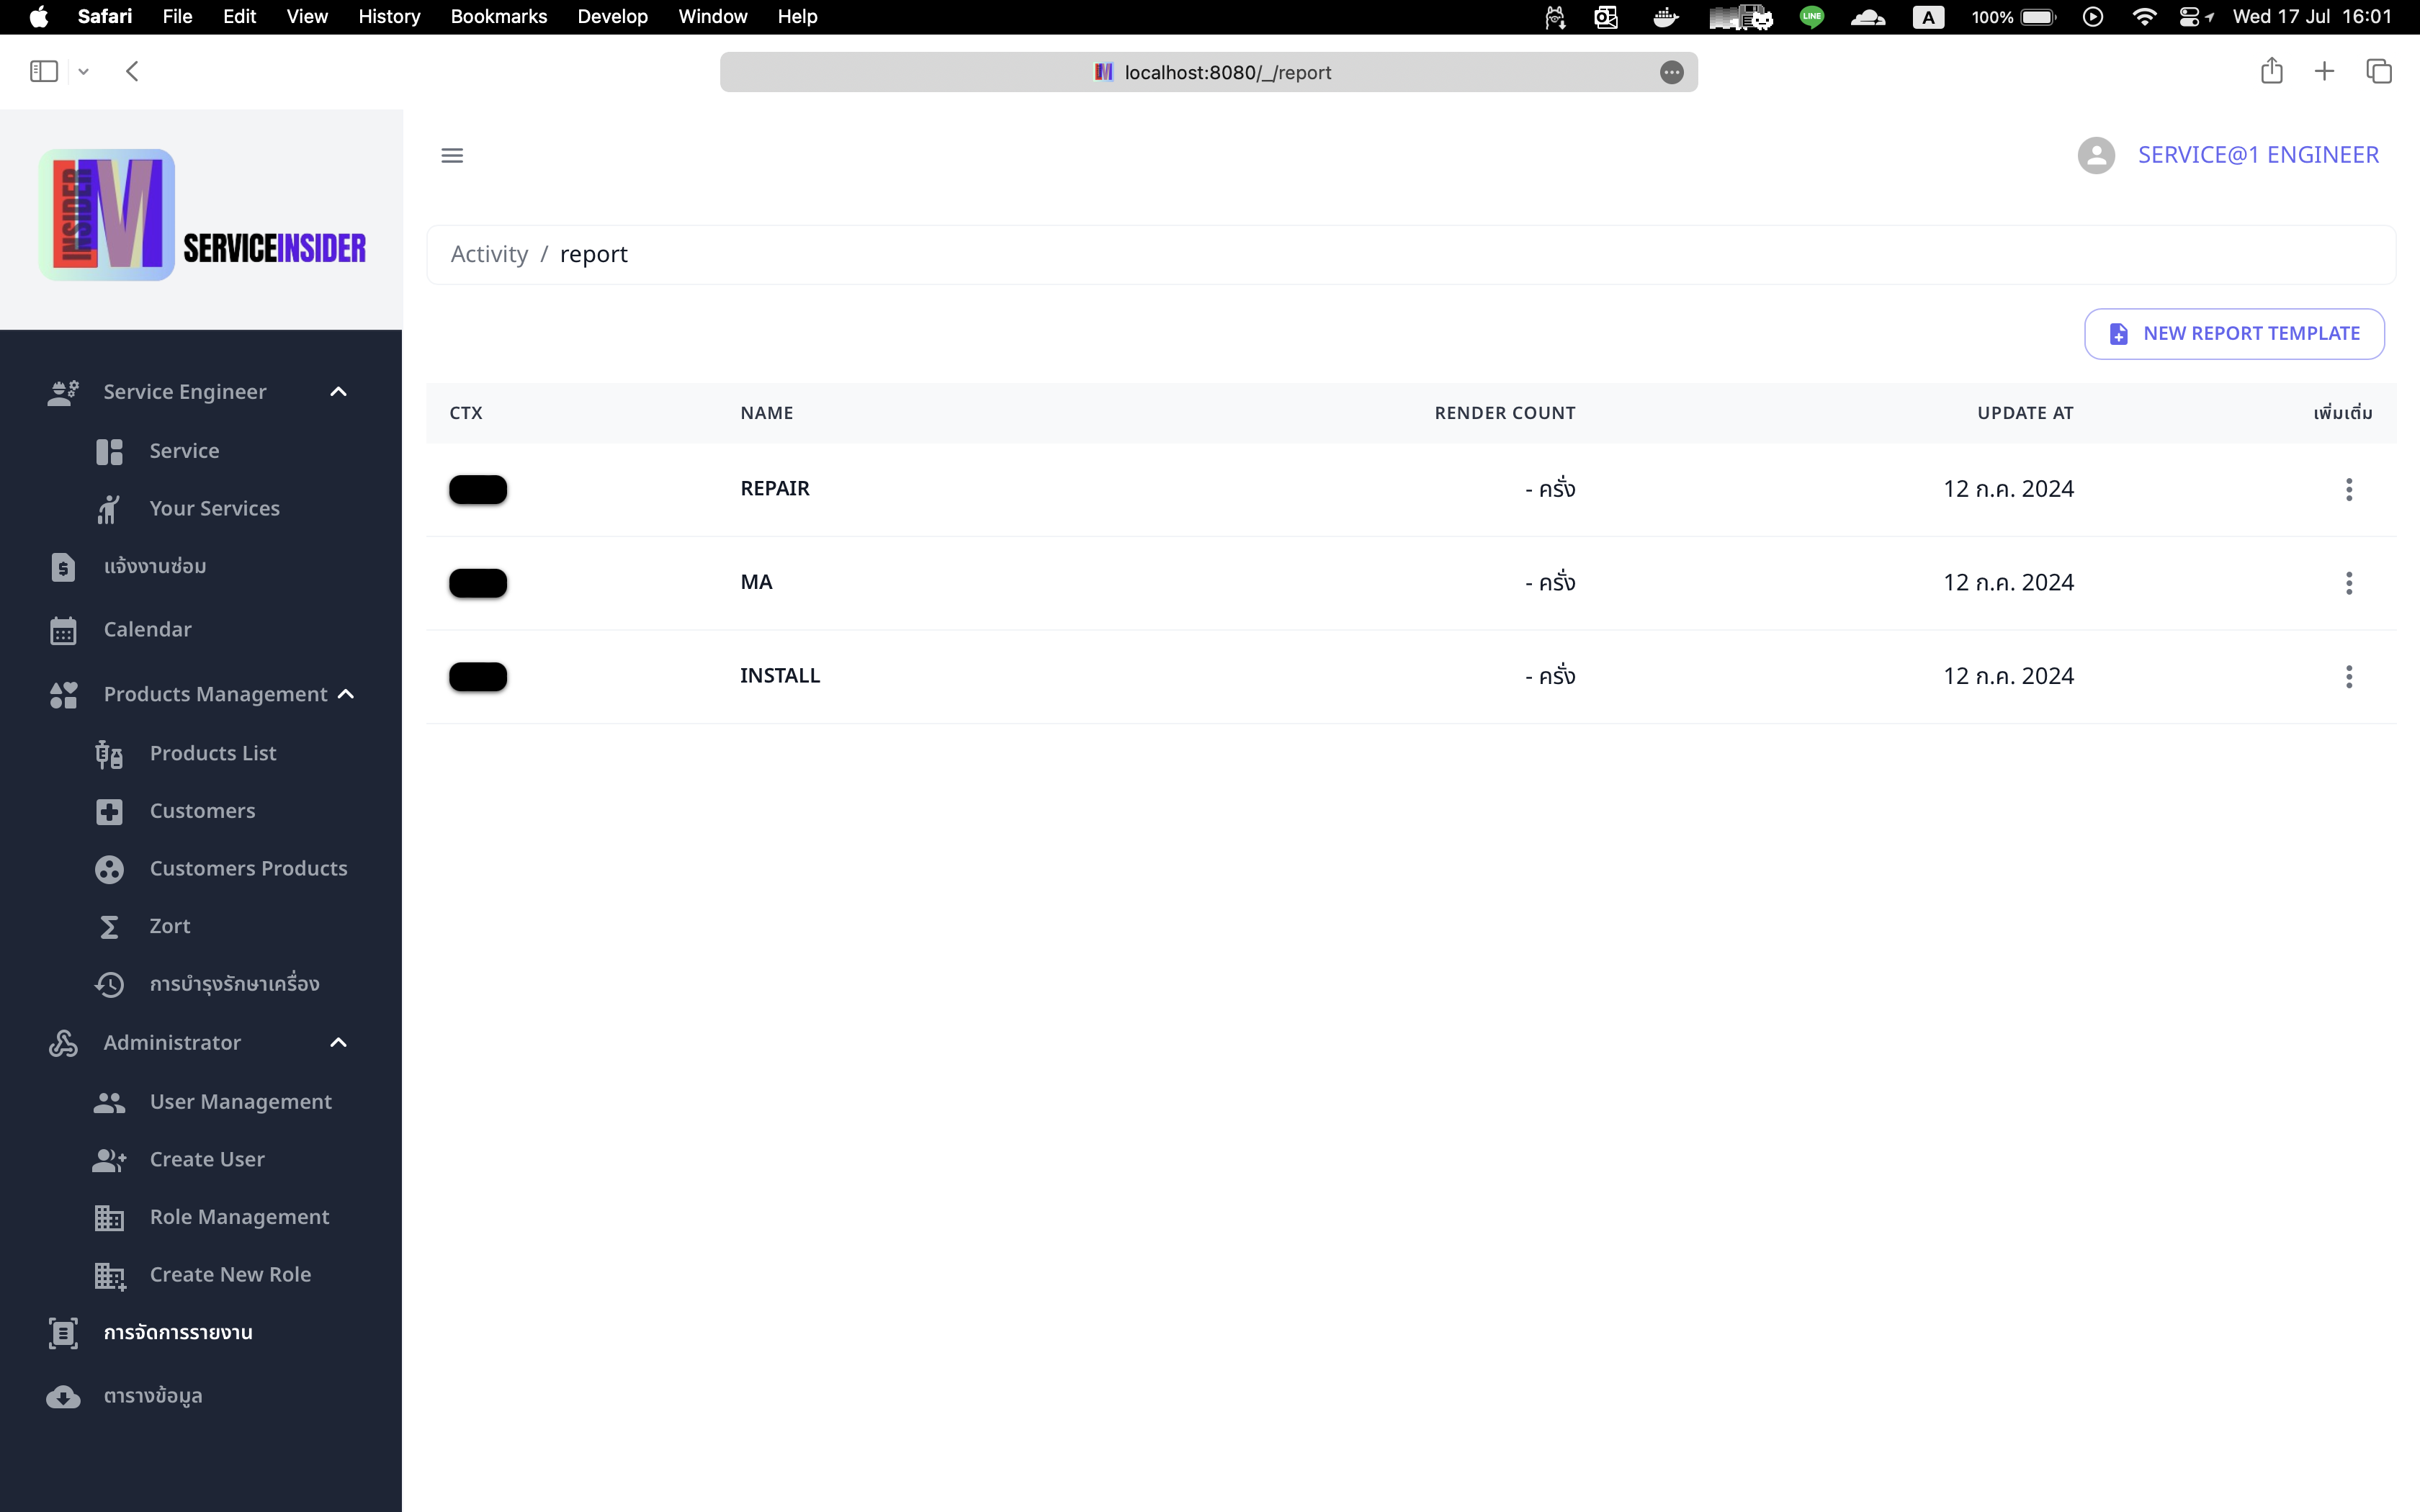Open the Create User page
The image size is (2420, 1512).
point(205,1159)
